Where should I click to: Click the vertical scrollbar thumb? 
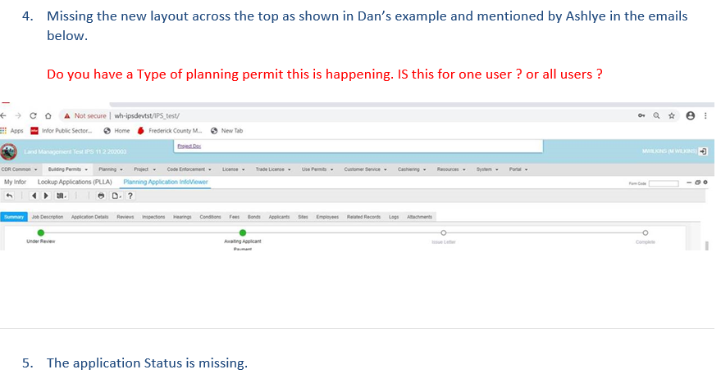pyautogui.click(x=706, y=246)
